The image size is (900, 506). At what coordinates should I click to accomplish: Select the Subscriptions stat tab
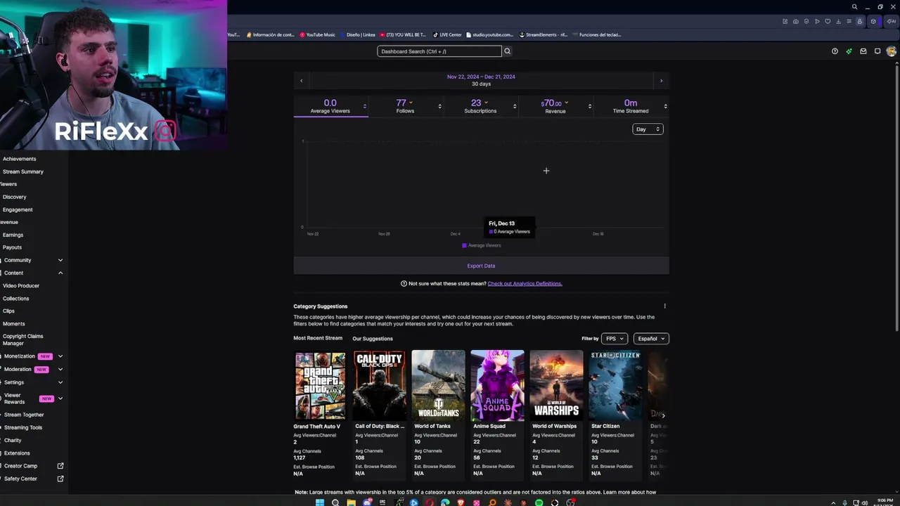[481, 106]
